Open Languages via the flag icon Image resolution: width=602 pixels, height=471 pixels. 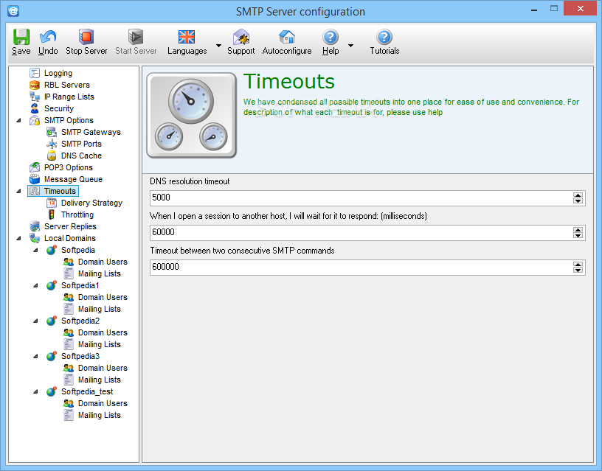click(x=187, y=37)
